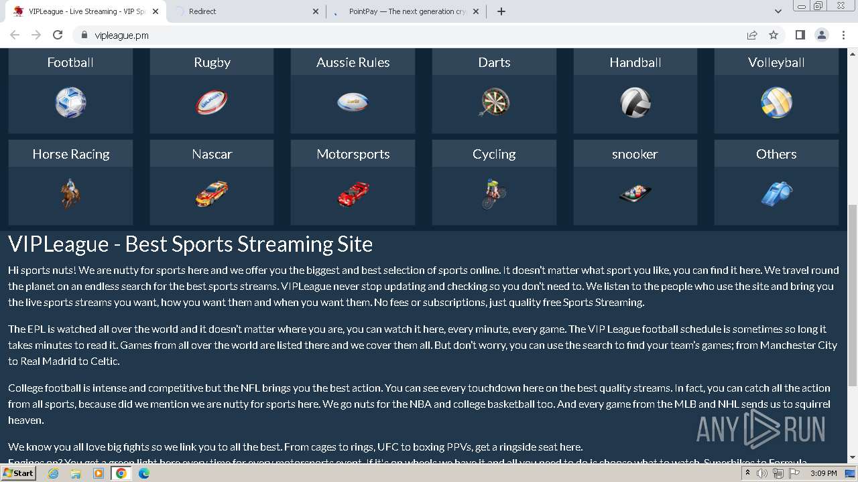This screenshot has height=482, width=858.
Task: Share this page from address bar
Action: [752, 35]
